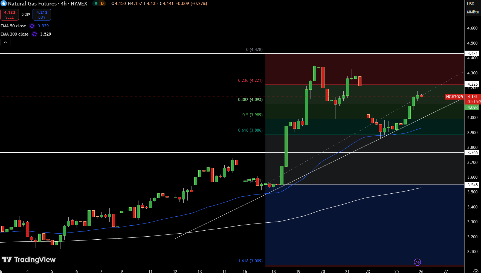This screenshot has height=273, width=481.
Task: Click the O4.150 open value
Action: coord(118,4)
